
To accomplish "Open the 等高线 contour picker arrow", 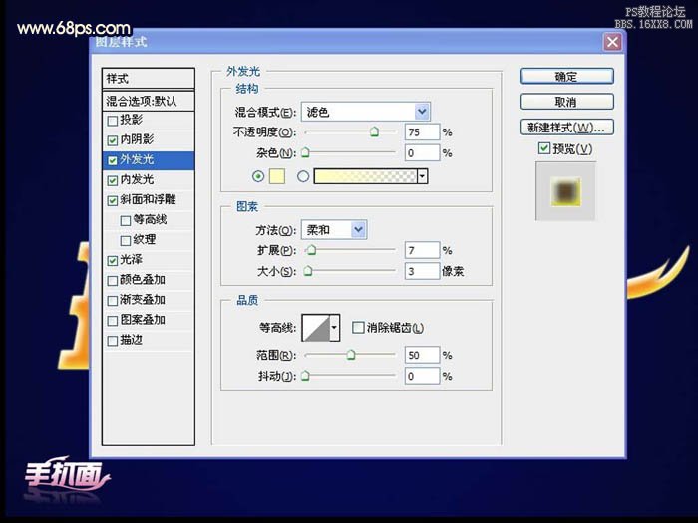I will pyautogui.click(x=334, y=328).
